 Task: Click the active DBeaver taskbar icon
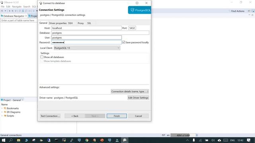click(125, 140)
